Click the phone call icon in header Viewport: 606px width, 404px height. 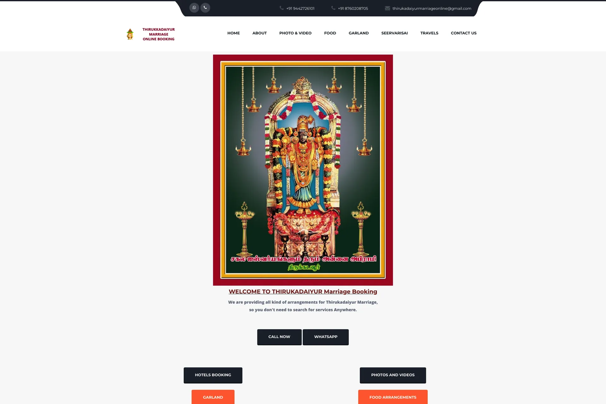(x=205, y=7)
